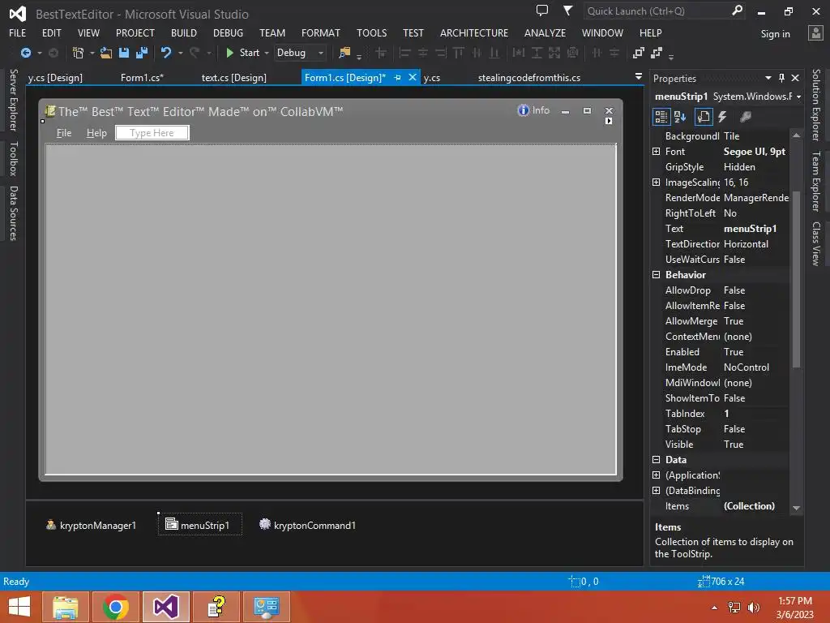This screenshot has height=623, width=830.
Task: Click the notifications flag icon in title bar
Action: [x=567, y=11]
